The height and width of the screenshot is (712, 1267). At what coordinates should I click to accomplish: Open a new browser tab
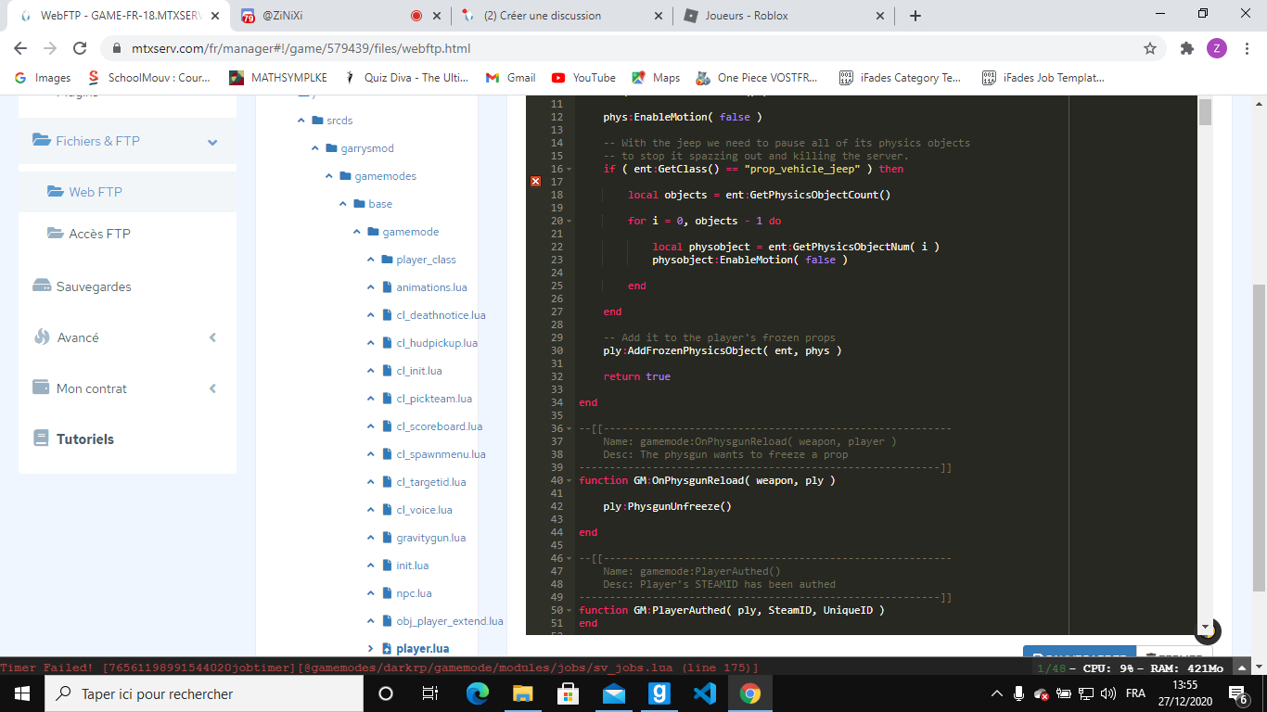coord(915,16)
